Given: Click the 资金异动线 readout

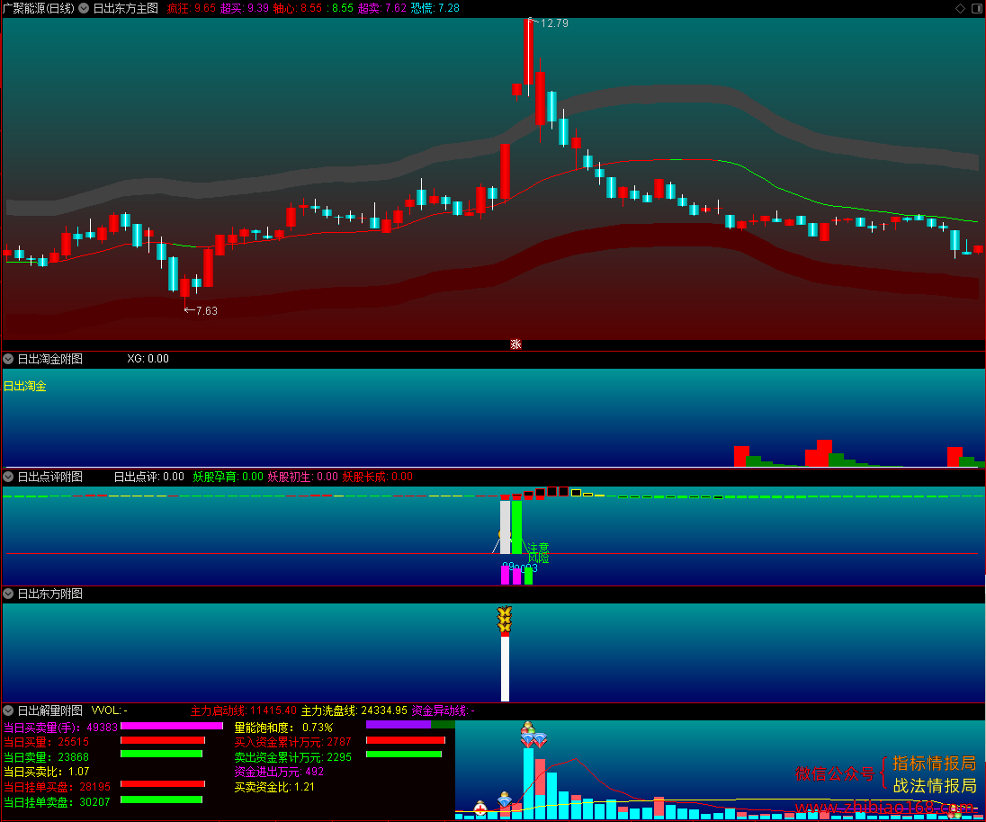Looking at the screenshot, I should point(443,710).
